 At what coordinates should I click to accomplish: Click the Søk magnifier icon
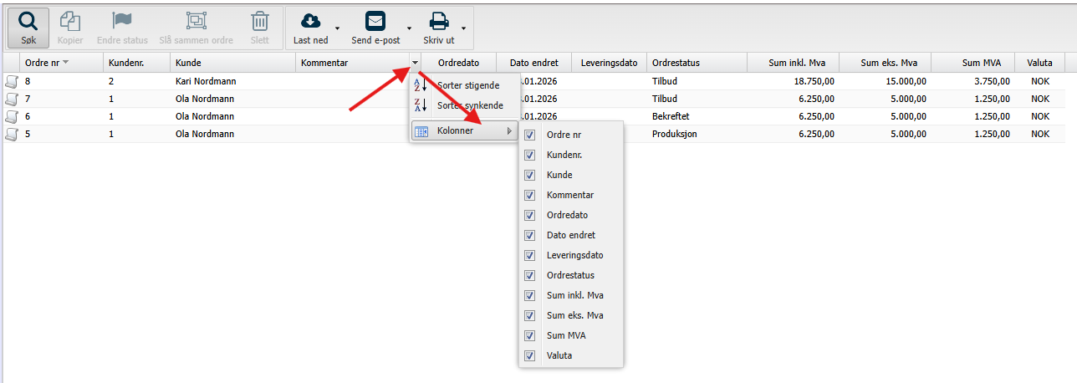point(28,22)
